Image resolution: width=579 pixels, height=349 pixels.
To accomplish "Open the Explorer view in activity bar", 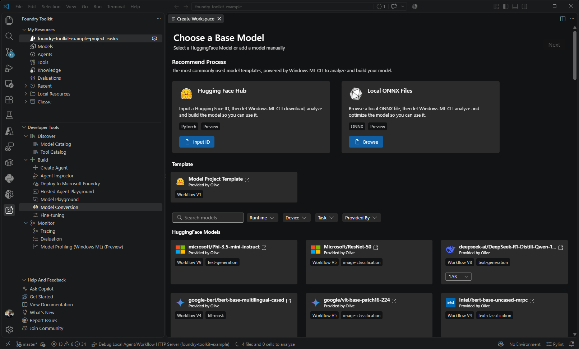I will (x=9, y=20).
